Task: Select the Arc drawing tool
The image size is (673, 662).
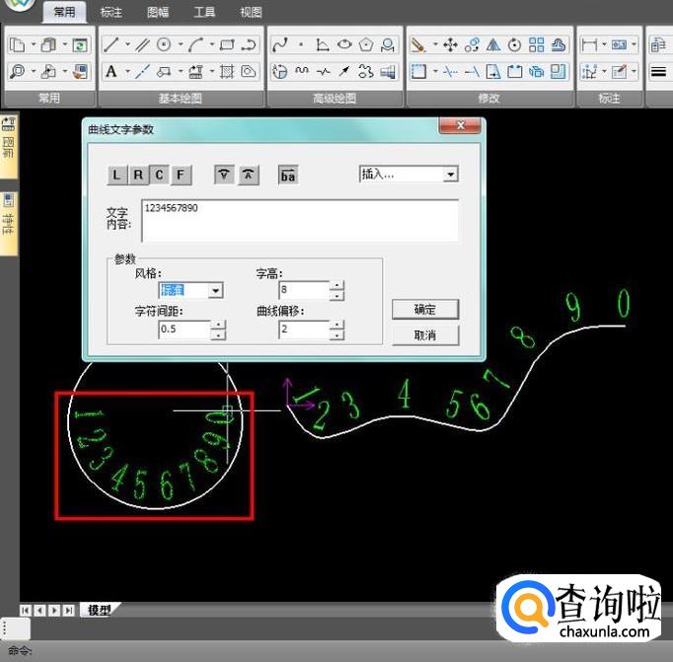Action: click(x=195, y=44)
